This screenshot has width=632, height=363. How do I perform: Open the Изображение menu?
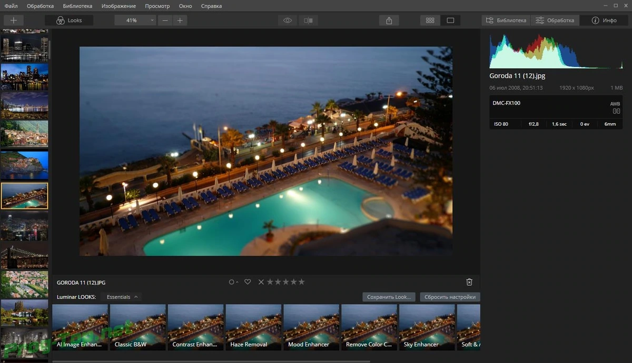[x=120, y=6]
